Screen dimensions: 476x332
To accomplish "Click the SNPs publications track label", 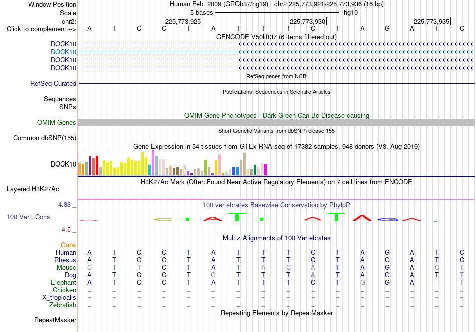I will [68, 107].
